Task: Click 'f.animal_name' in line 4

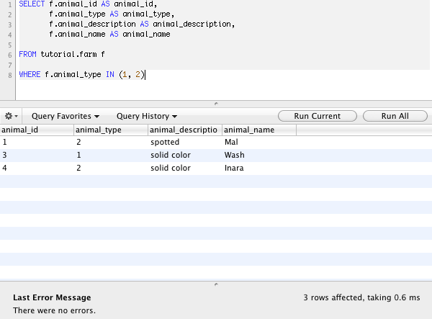Action: click(x=77, y=34)
